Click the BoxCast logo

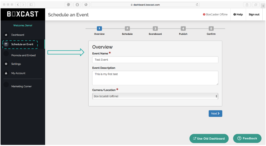pyautogui.click(x=22, y=14)
